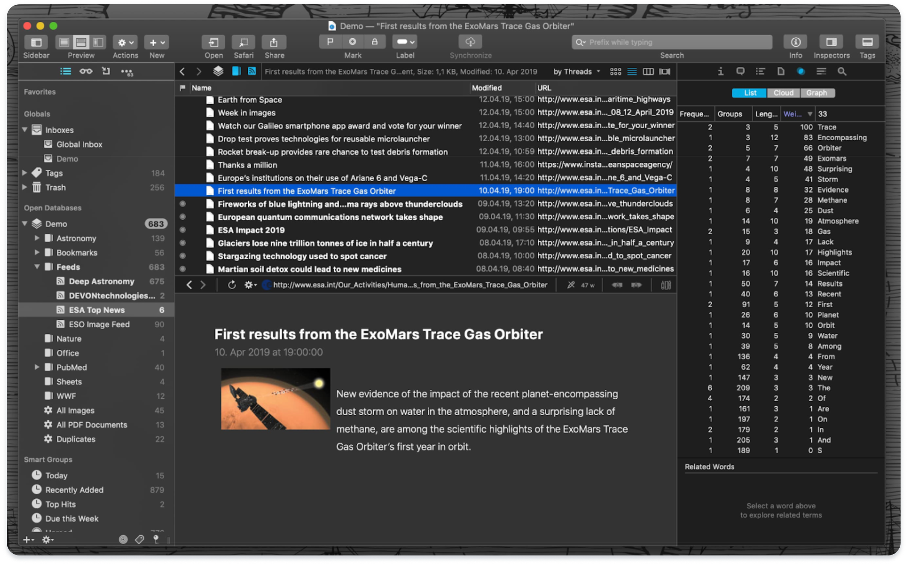Open the search inspector magnifier icon
This screenshot has height=564, width=907.
click(842, 71)
